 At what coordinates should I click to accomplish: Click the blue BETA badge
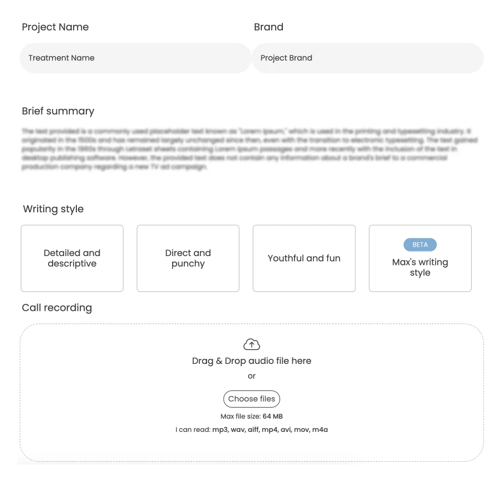(x=420, y=244)
